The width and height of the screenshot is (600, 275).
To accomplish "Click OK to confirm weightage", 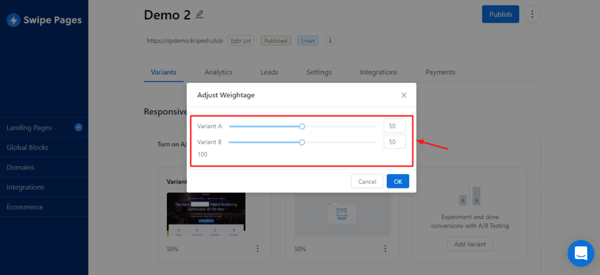I will click(x=398, y=181).
